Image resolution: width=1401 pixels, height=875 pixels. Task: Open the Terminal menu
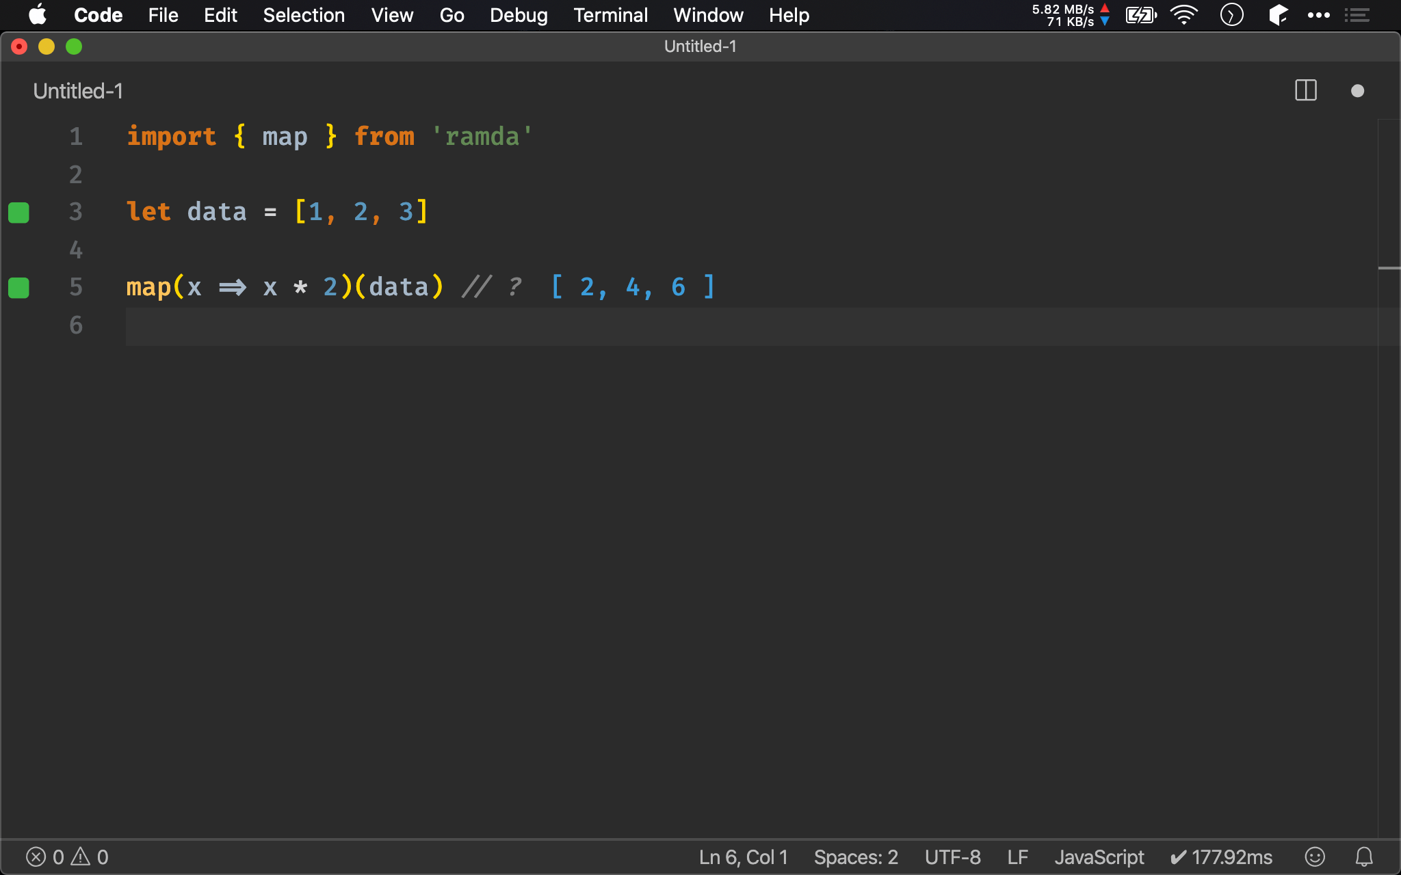pyautogui.click(x=610, y=15)
